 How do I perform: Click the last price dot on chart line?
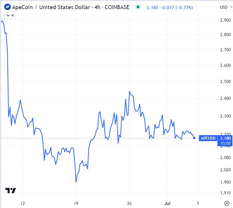point(194,138)
